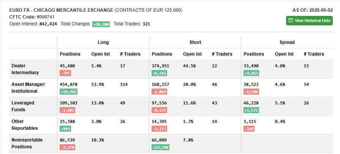The height and width of the screenshot is (154, 340).
Task: Click the Short column group header
Action: pos(195,42)
